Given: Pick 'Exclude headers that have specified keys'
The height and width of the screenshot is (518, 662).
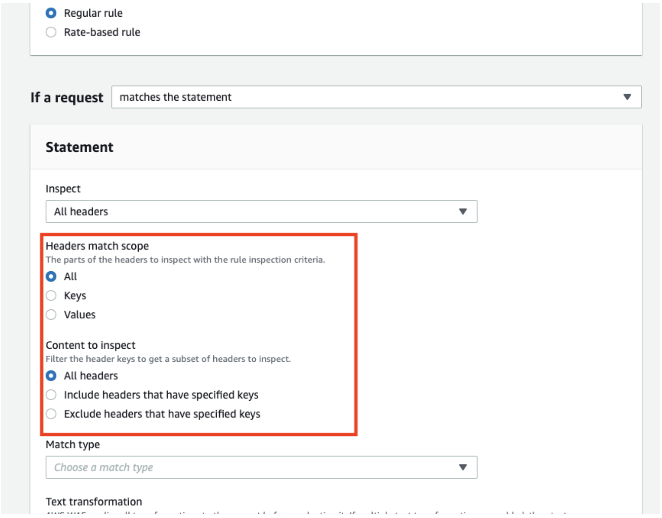Looking at the screenshot, I should click(x=51, y=414).
